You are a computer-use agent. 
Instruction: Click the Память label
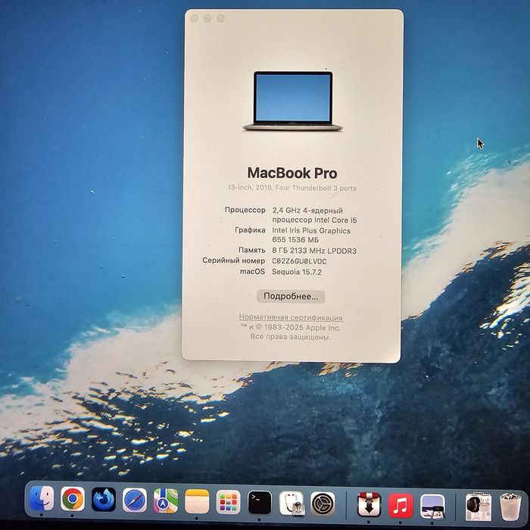tap(252, 250)
